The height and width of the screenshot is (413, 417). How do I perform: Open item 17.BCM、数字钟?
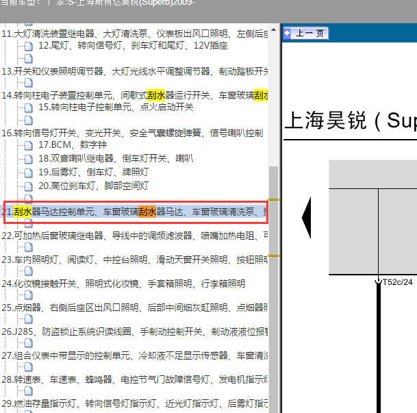[73, 145]
